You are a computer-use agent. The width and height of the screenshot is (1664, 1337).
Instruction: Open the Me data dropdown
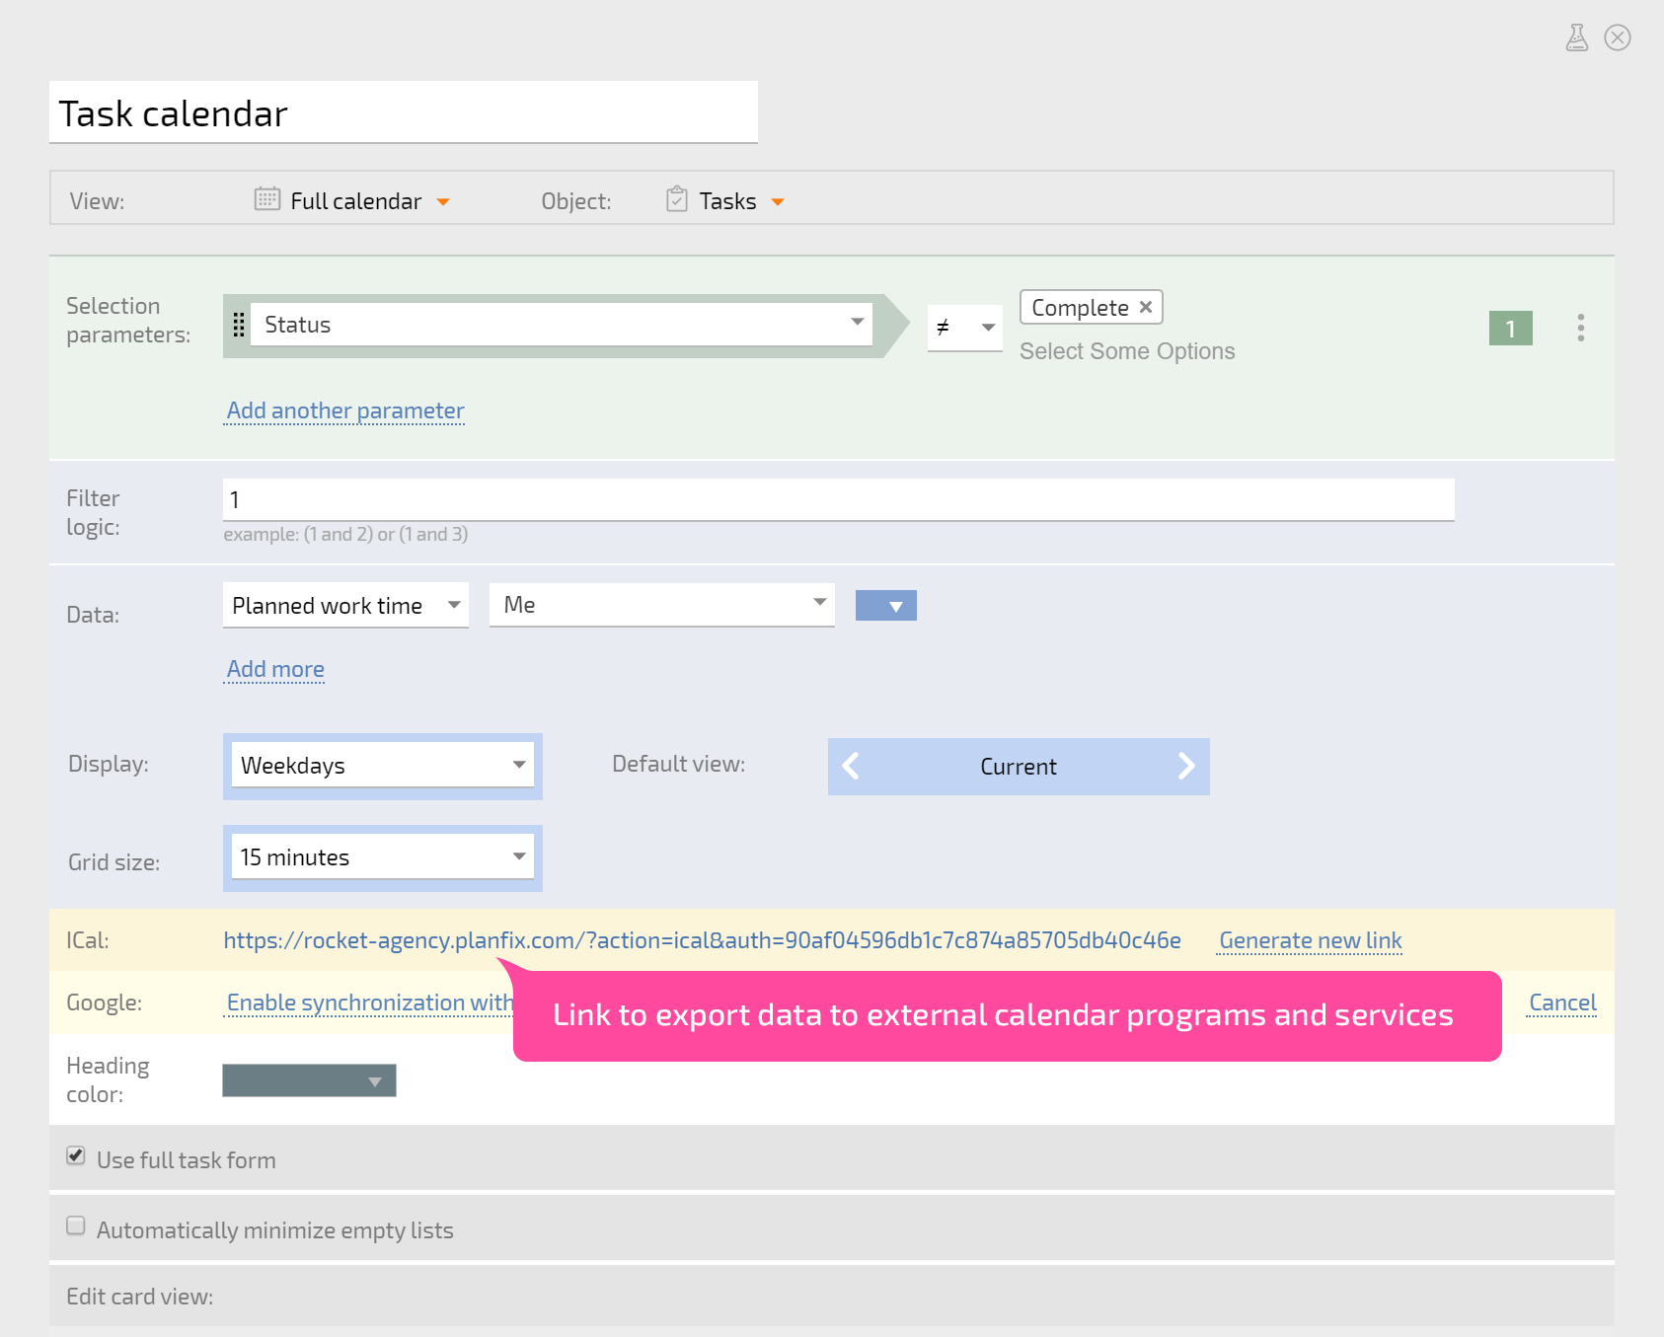point(662,604)
